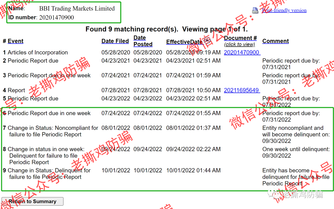
Task: Click the effective date '04/23/2022 02:51 AM'
Action: tap(193, 98)
